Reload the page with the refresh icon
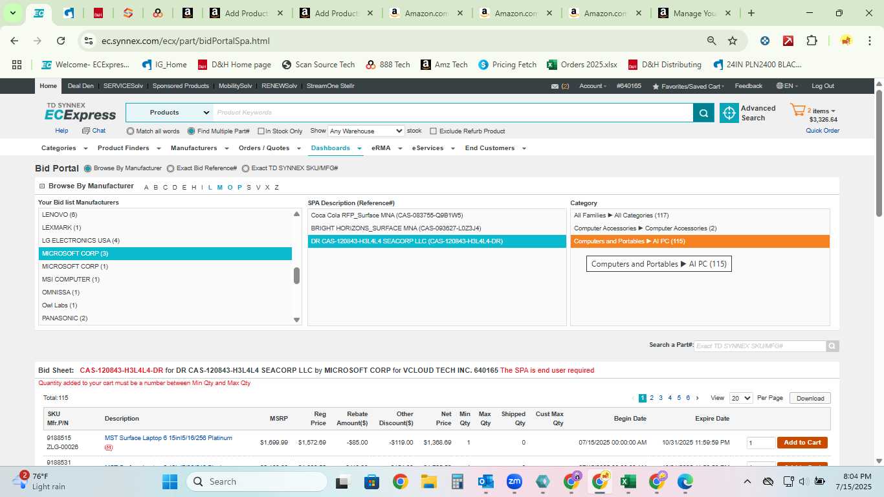This screenshot has width=884, height=497. pyautogui.click(x=61, y=41)
